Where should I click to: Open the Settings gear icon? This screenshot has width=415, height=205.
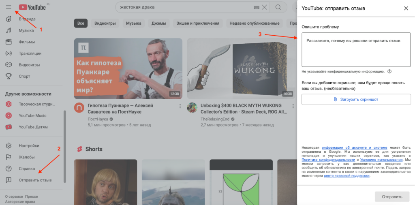click(9, 145)
